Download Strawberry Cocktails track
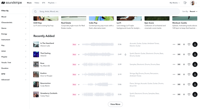The width and height of the screenshot is (200, 109). [x=195, y=94]
